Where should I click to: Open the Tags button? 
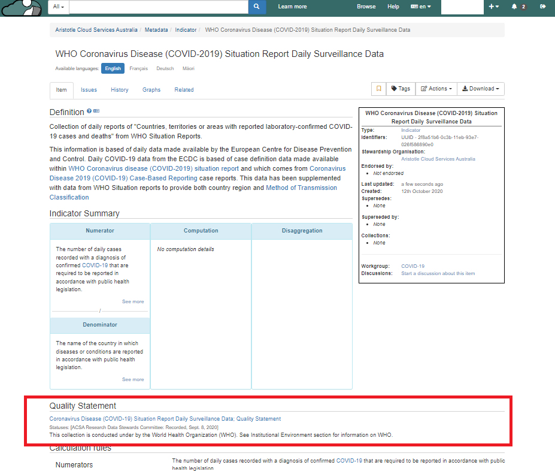(401, 89)
